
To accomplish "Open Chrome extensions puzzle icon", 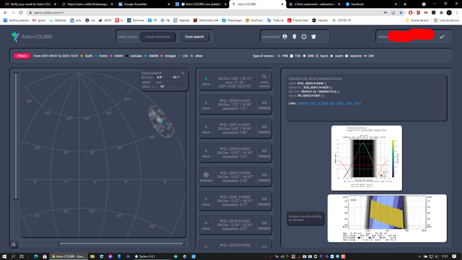I will tap(441, 12).
